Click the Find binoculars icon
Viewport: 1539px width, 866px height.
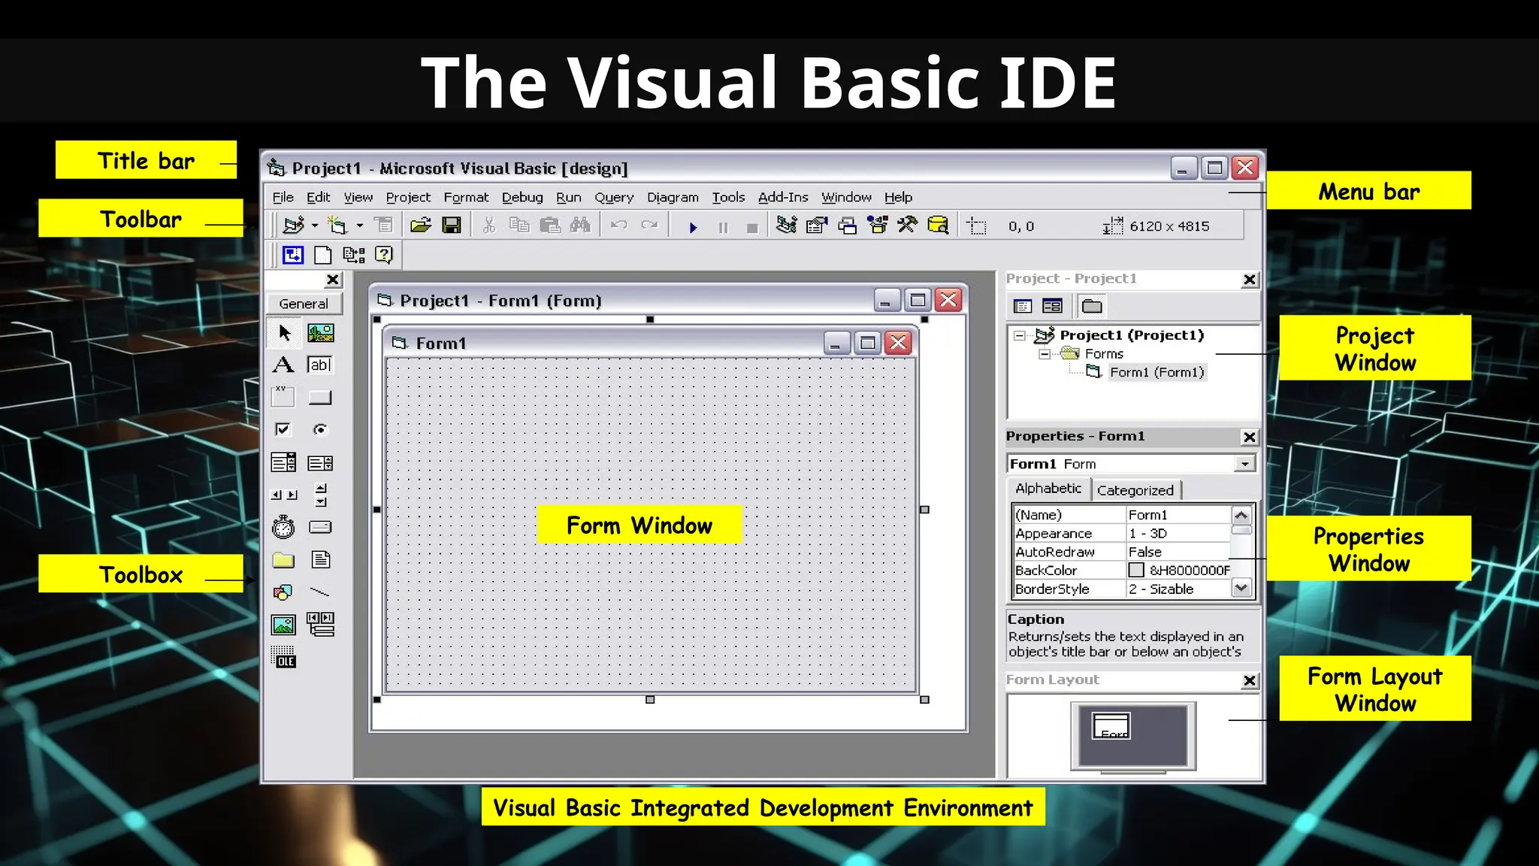click(580, 226)
